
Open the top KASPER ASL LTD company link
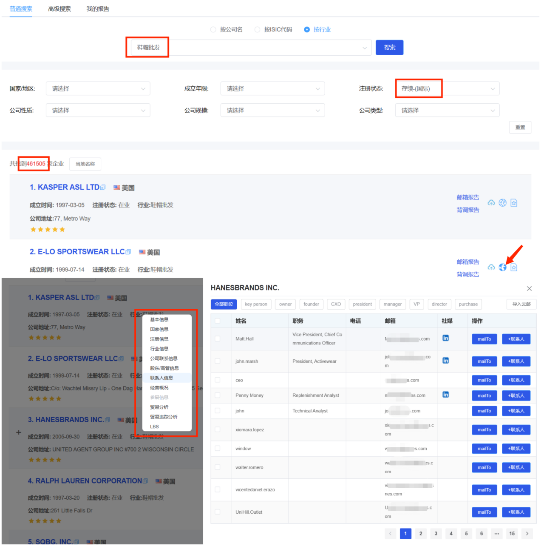[65, 188]
